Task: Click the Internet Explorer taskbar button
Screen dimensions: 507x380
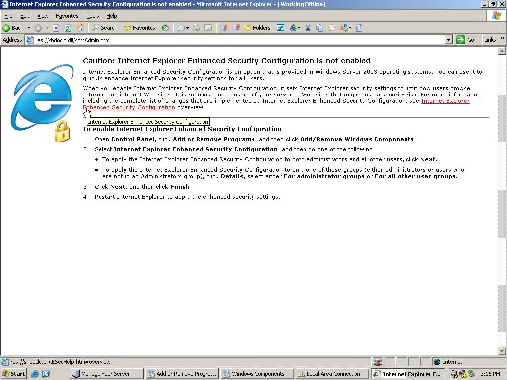Action: (x=408, y=374)
